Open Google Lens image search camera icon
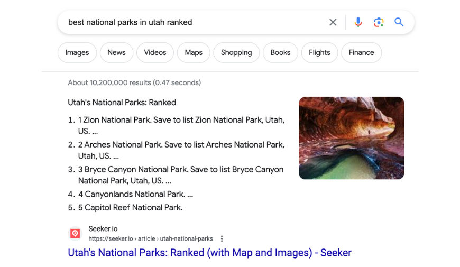This screenshot has width=460, height=267. tap(379, 22)
